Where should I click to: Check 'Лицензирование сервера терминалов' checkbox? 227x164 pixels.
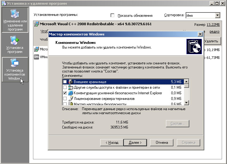65,99
